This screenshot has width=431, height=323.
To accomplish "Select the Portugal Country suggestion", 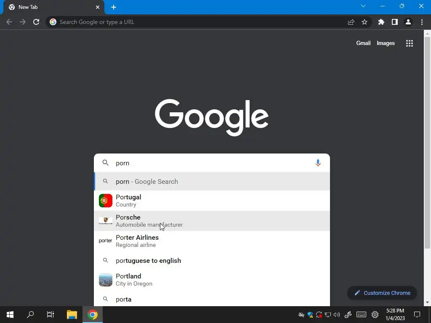I will [212, 201].
